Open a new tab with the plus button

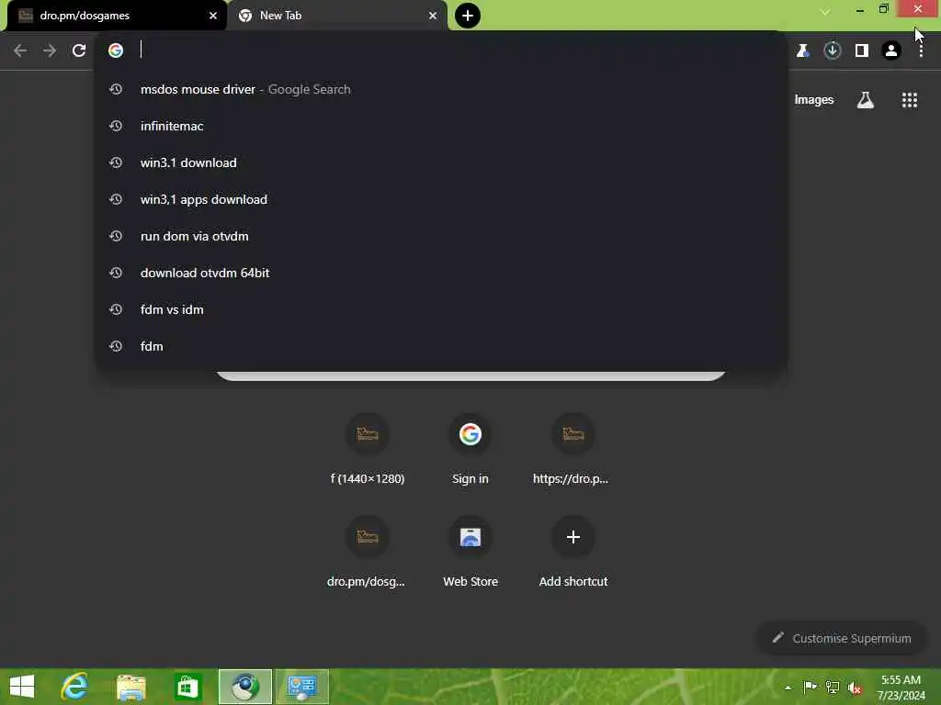pos(468,16)
